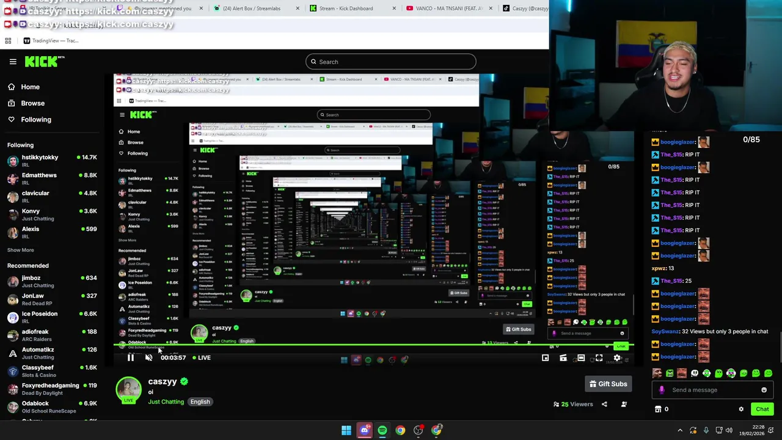Expand Following list with Show More
The width and height of the screenshot is (782, 440).
[21, 250]
